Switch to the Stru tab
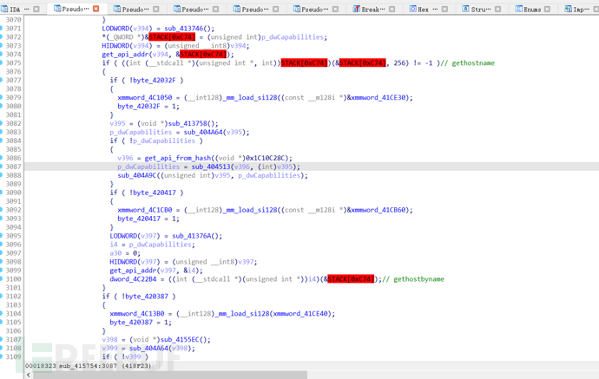 pyautogui.click(x=480, y=9)
